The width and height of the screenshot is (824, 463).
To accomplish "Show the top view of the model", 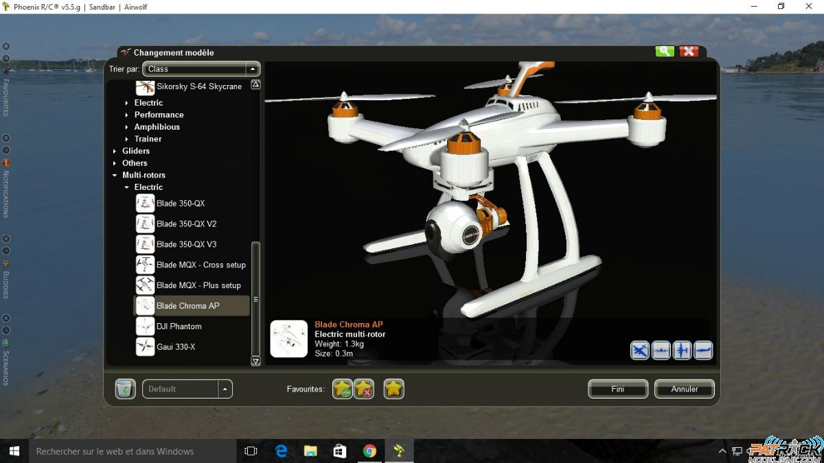I will 683,350.
